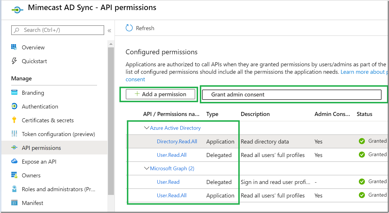
Task: Click the Admin Consent column header
Action: 332,114
